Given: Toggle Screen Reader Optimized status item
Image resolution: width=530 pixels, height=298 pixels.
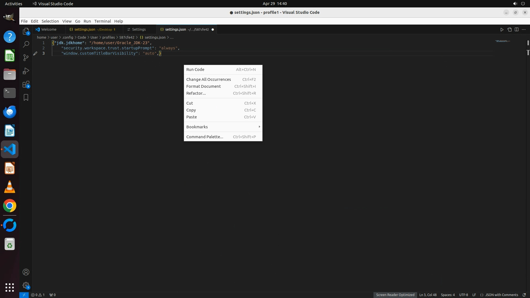Looking at the screenshot, I should (395, 295).
